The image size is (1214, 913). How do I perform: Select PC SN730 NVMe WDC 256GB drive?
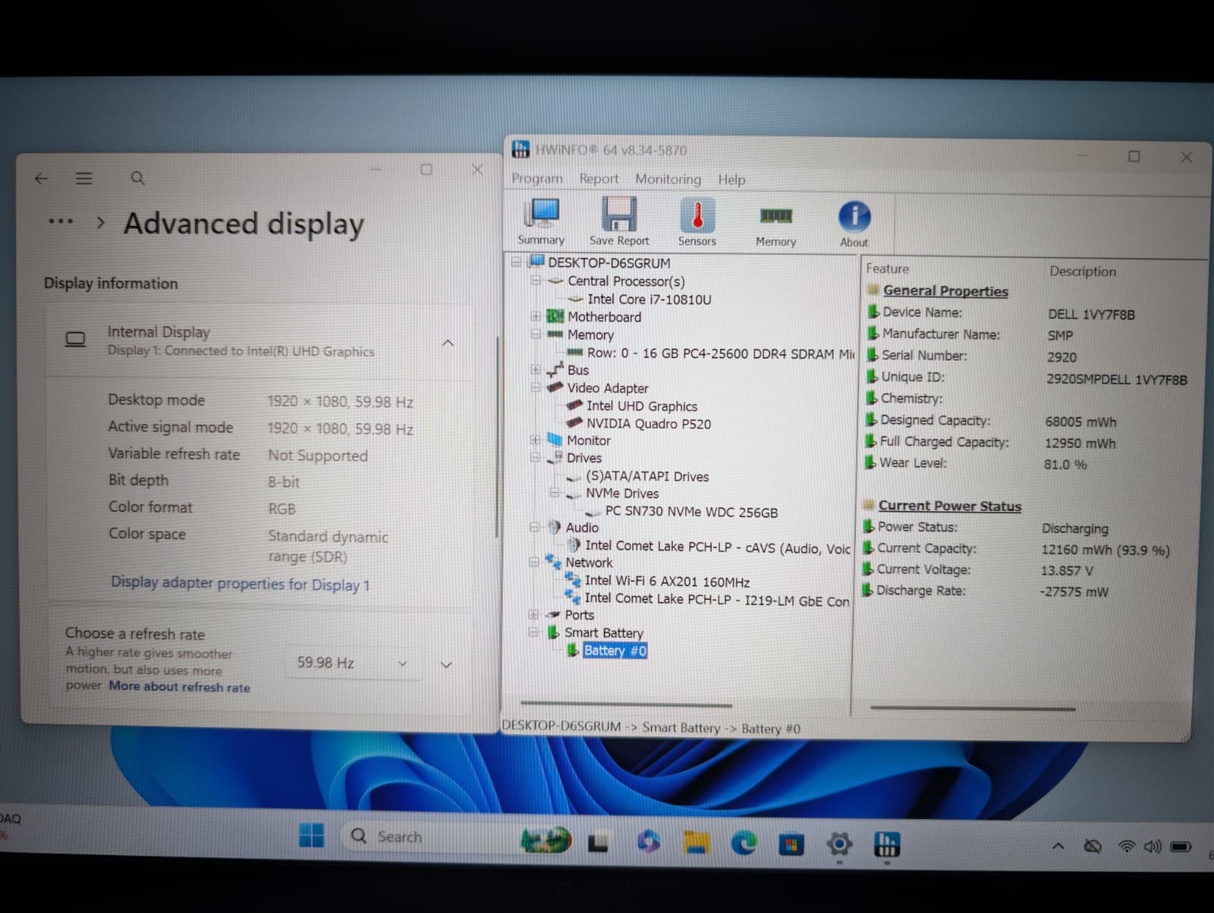point(691,512)
